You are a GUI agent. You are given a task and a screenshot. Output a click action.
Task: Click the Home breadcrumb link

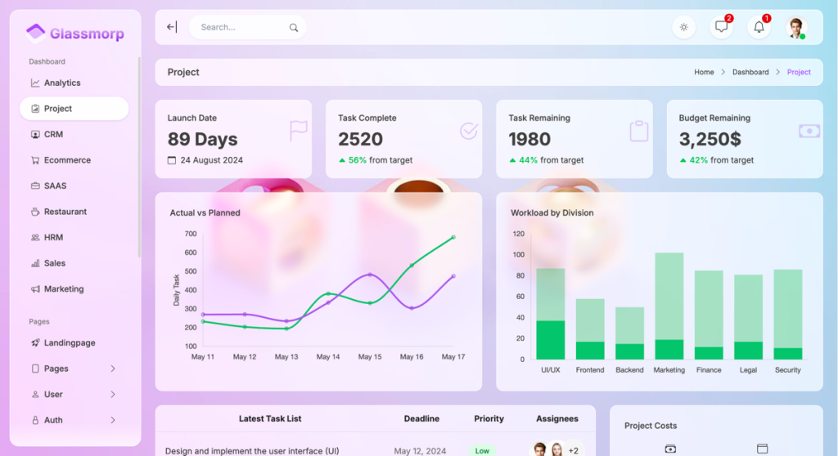[x=704, y=72]
